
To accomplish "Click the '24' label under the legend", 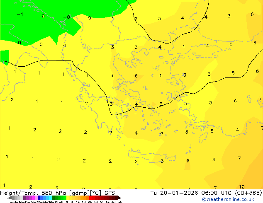I will (90, 202).
